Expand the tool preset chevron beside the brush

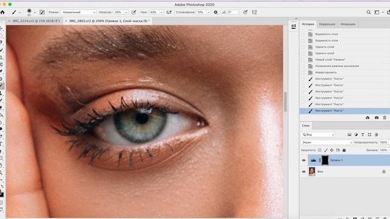pos(20,12)
